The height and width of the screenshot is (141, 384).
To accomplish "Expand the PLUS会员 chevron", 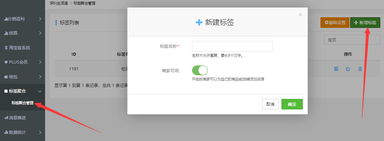I will pyautogui.click(x=40, y=62).
